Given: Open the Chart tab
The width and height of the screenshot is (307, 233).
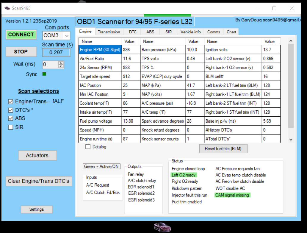Looking at the screenshot, I should pos(231,32).
